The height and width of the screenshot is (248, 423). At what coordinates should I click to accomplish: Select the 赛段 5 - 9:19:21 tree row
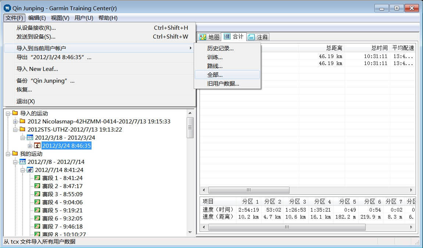62,210
